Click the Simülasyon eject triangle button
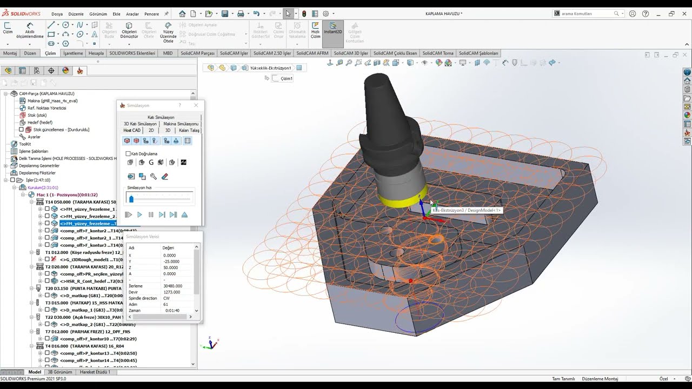 click(x=184, y=214)
